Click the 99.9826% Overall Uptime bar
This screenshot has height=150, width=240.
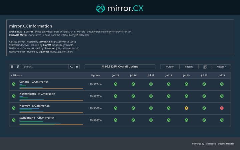[x=120, y=67]
